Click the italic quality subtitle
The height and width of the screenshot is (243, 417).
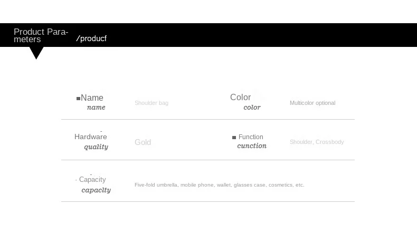pos(96,147)
